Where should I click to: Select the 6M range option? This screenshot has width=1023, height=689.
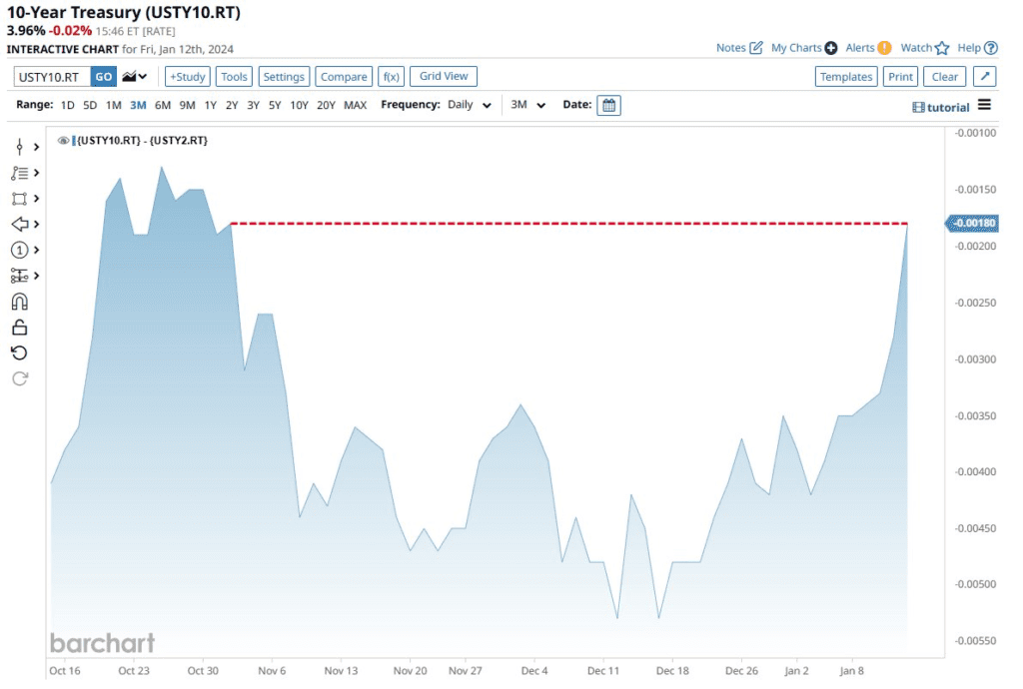[162, 105]
